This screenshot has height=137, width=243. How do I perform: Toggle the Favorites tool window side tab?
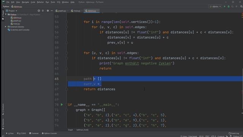(3, 124)
